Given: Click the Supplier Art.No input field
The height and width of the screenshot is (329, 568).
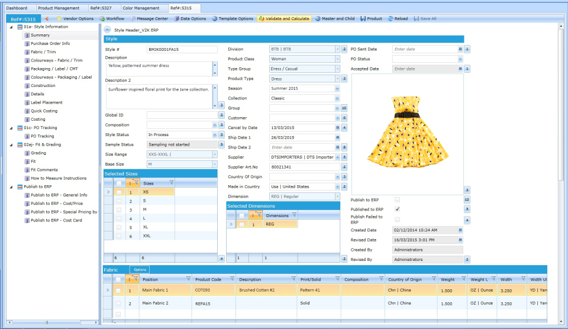Looking at the screenshot, I should pos(304,167).
